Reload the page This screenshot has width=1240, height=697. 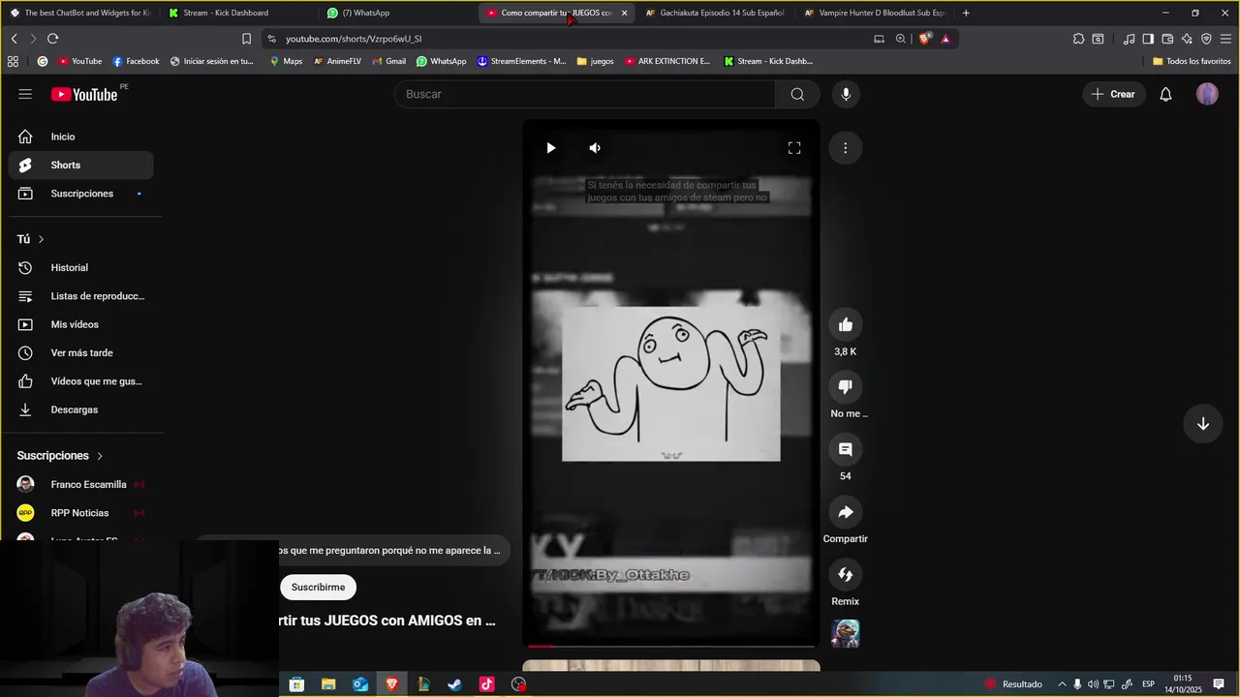point(52,39)
